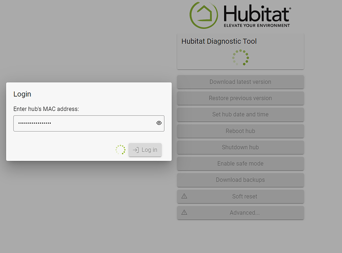Click the "Enter hub's MAC address" label

tap(46, 109)
